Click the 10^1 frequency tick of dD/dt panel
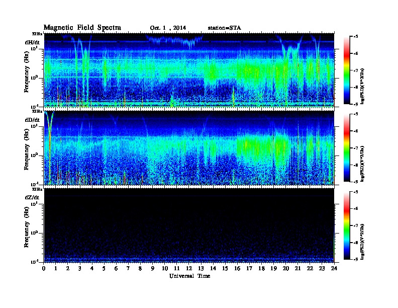The image size is (398, 308). tap(34, 126)
